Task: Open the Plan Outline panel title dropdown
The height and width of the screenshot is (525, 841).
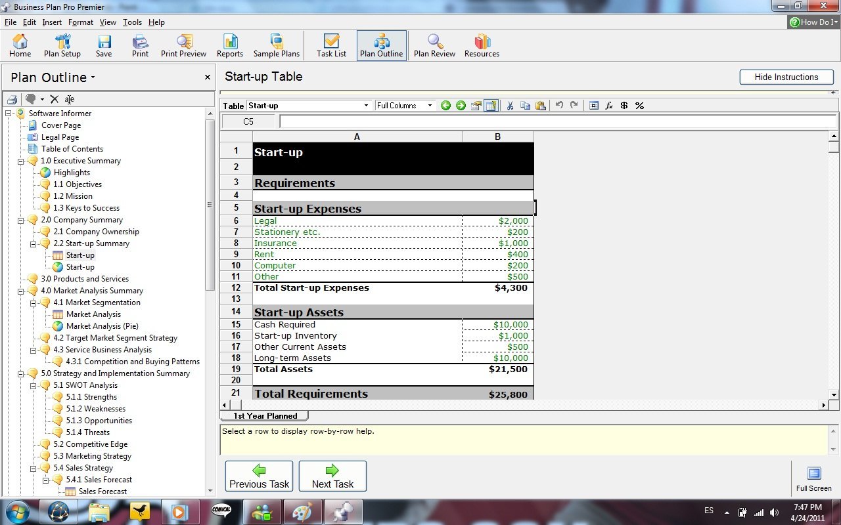Action: click(x=93, y=77)
